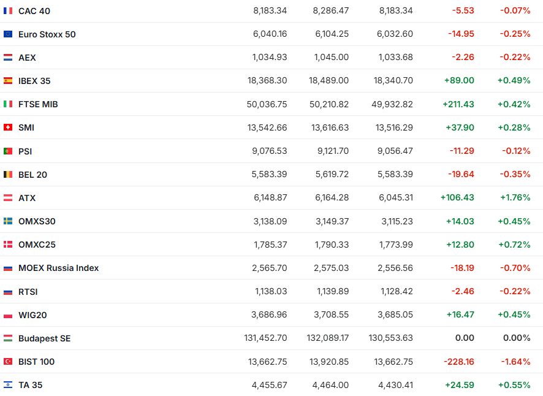543x396 pixels.
Task: Click the Netherlands flag icon beside AEX
Action: [x=8, y=57]
